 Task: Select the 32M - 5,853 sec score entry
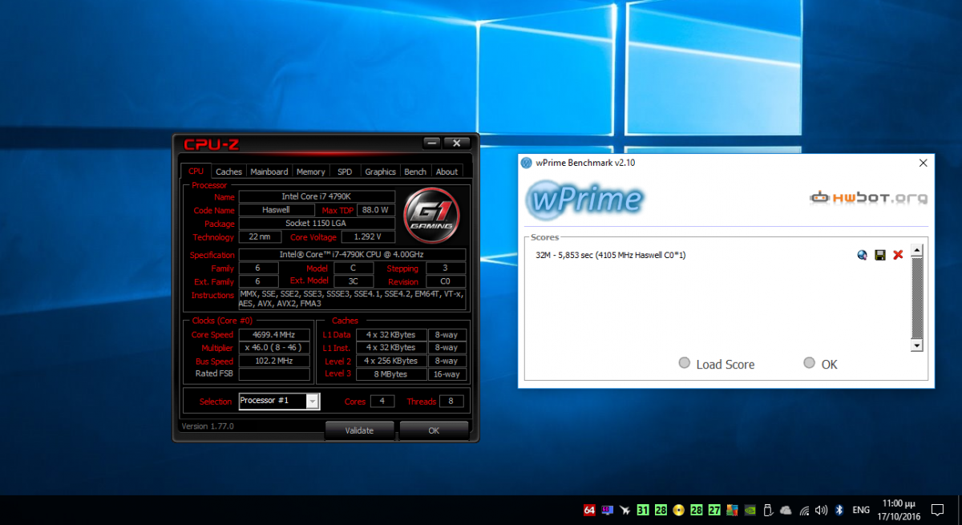[611, 255]
